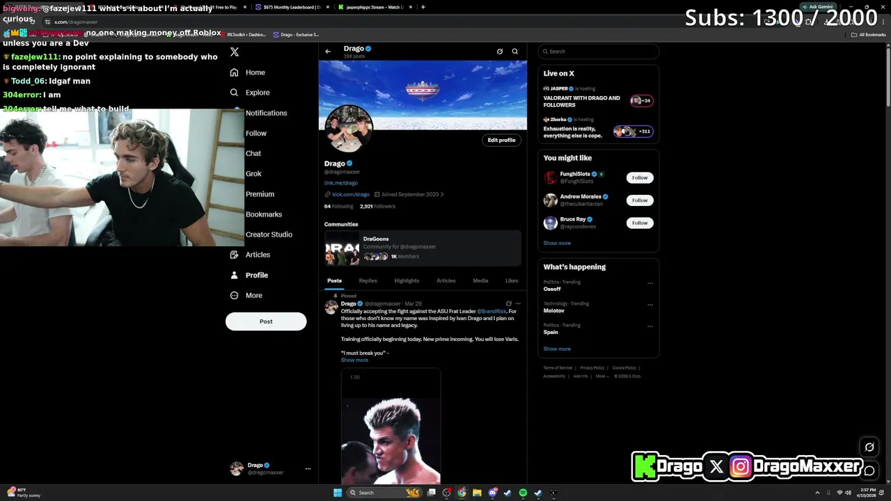Viewport: 891px width, 501px height.
Task: Open Creator Studio in the sidebar
Action: [x=269, y=234]
